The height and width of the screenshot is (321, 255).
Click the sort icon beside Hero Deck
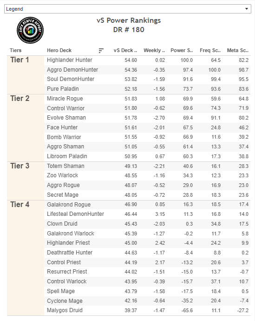click(101, 50)
